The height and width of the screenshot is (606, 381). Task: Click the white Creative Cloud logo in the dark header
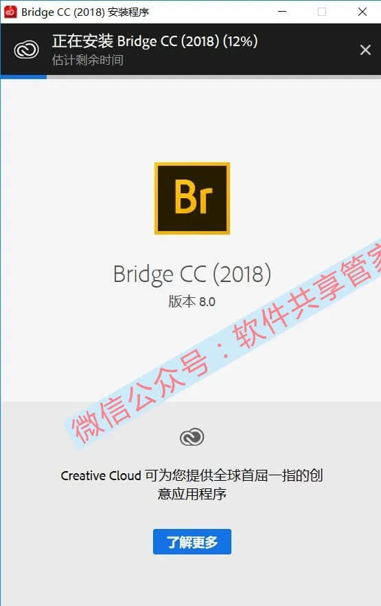(x=26, y=50)
